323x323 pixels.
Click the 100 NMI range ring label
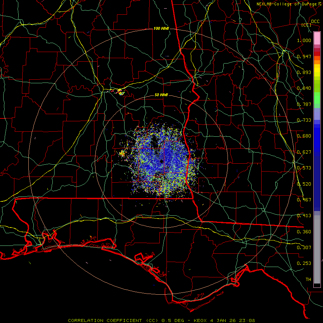click(x=161, y=28)
